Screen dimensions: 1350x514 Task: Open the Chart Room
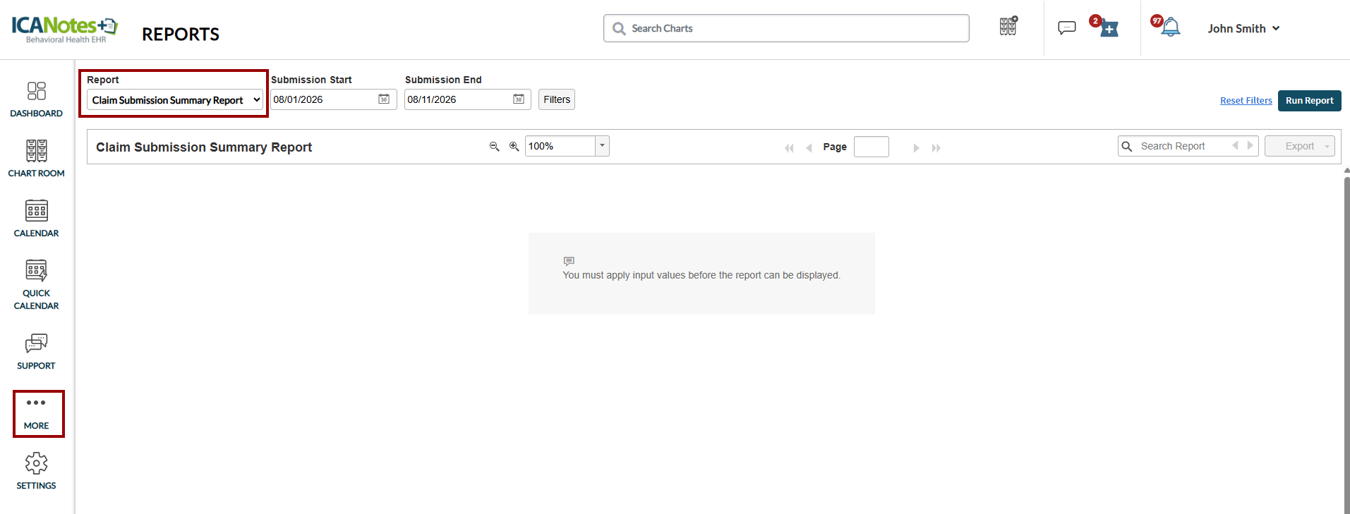click(x=36, y=159)
